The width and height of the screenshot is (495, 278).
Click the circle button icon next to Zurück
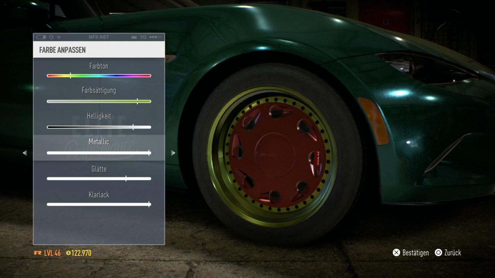(x=438, y=253)
